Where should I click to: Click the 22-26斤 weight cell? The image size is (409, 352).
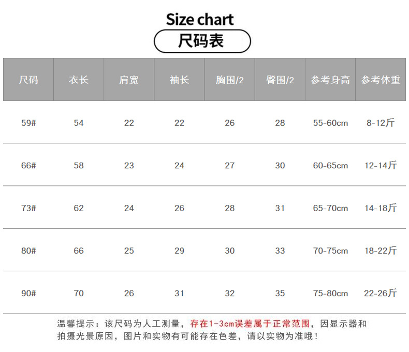point(381,294)
